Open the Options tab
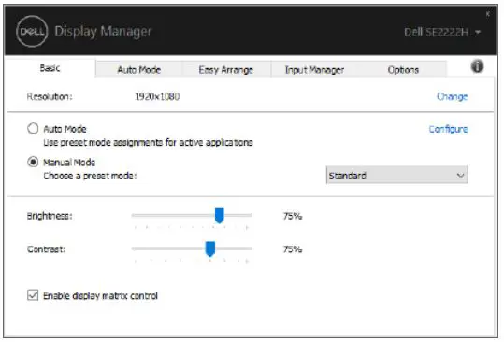The width and height of the screenshot is (504, 342). pyautogui.click(x=403, y=69)
